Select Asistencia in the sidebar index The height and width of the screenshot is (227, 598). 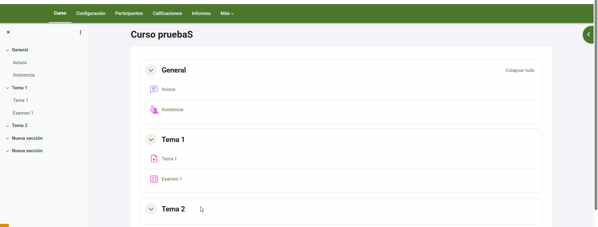24,75
